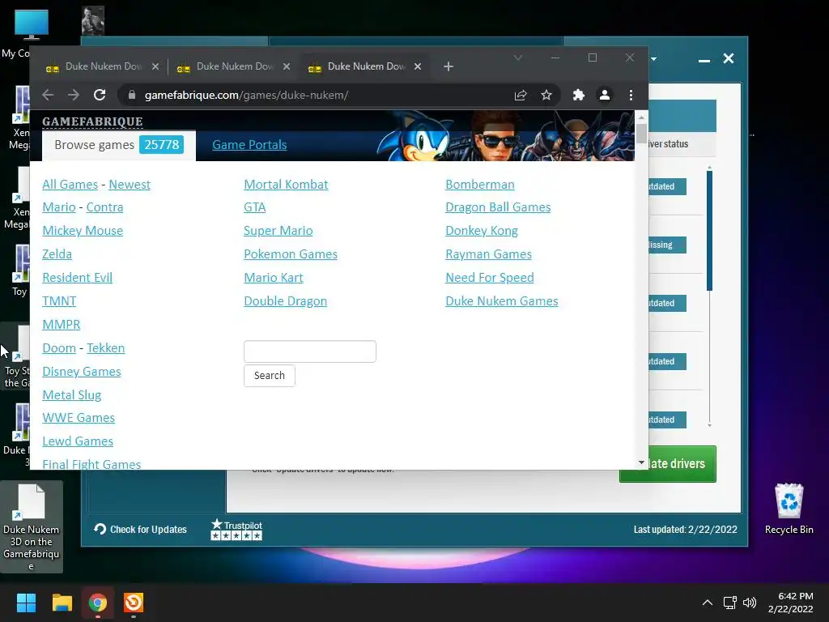The width and height of the screenshot is (829, 622).
Task: Close the second Duke Nukem tab
Action: (286, 66)
